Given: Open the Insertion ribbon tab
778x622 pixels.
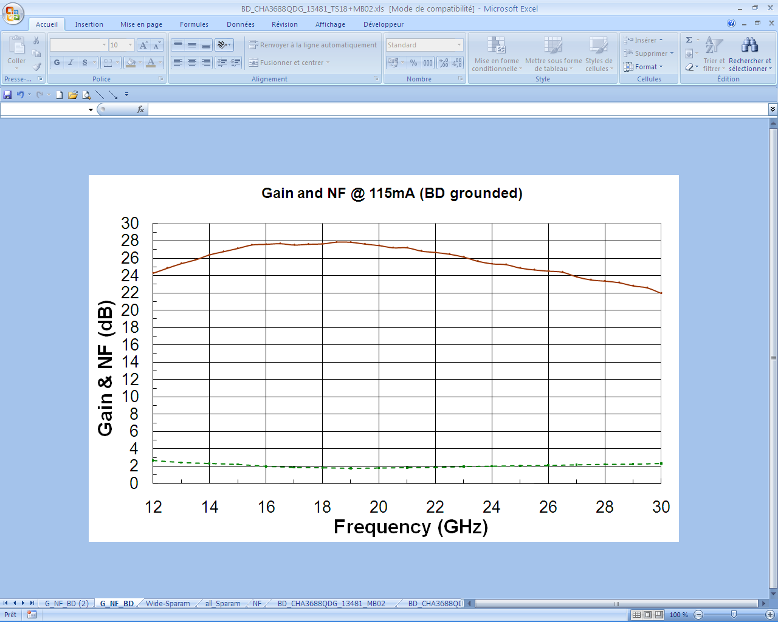Looking at the screenshot, I should pyautogui.click(x=89, y=24).
